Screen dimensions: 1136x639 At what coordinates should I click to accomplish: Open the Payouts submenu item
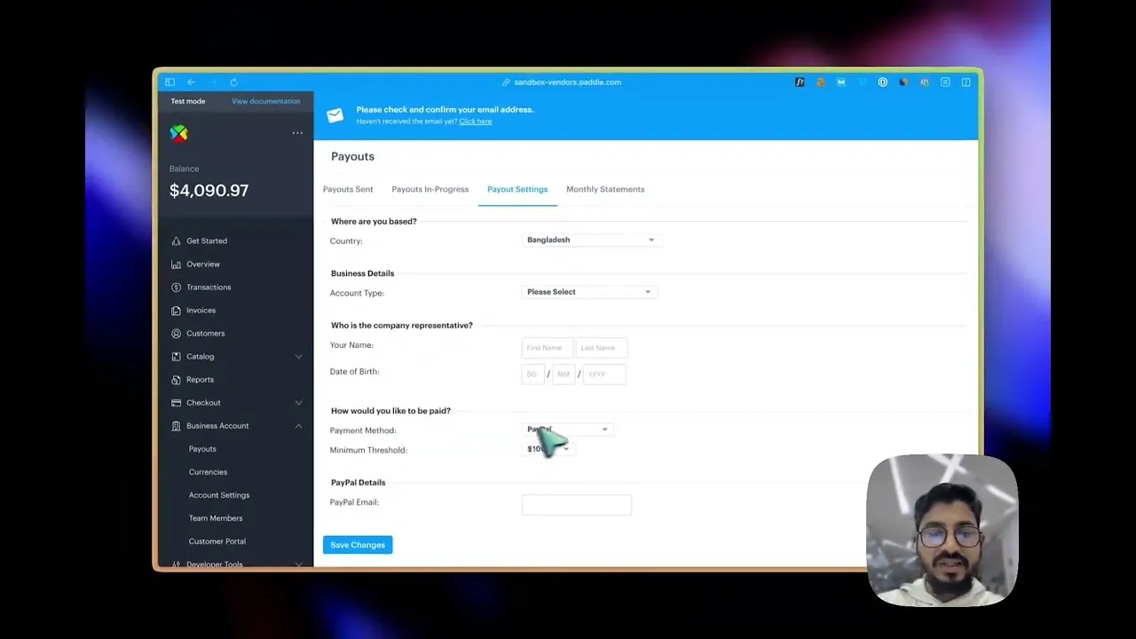(x=202, y=449)
